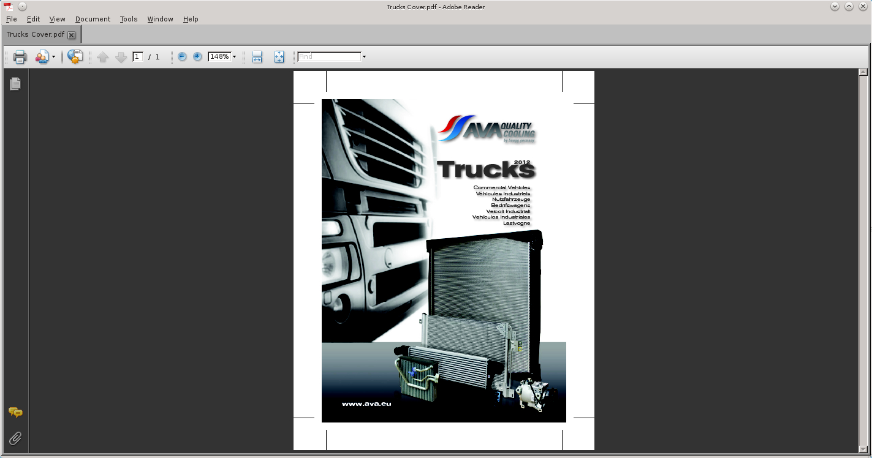872x458 pixels.
Task: Zoom in using the plus icon
Action: coord(197,56)
